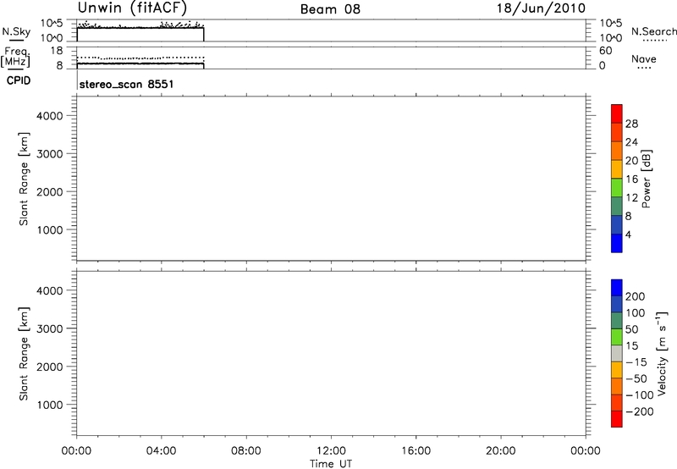
Task: Click the upper plot 'Slant Range [km]' label
Action: pyautogui.click(x=24, y=179)
